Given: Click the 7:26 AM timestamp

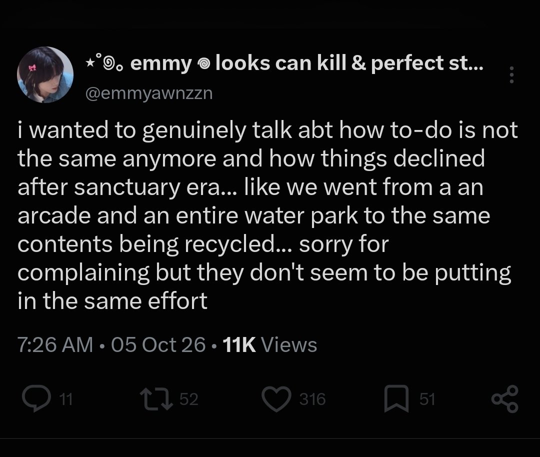Looking at the screenshot, I should point(55,344).
